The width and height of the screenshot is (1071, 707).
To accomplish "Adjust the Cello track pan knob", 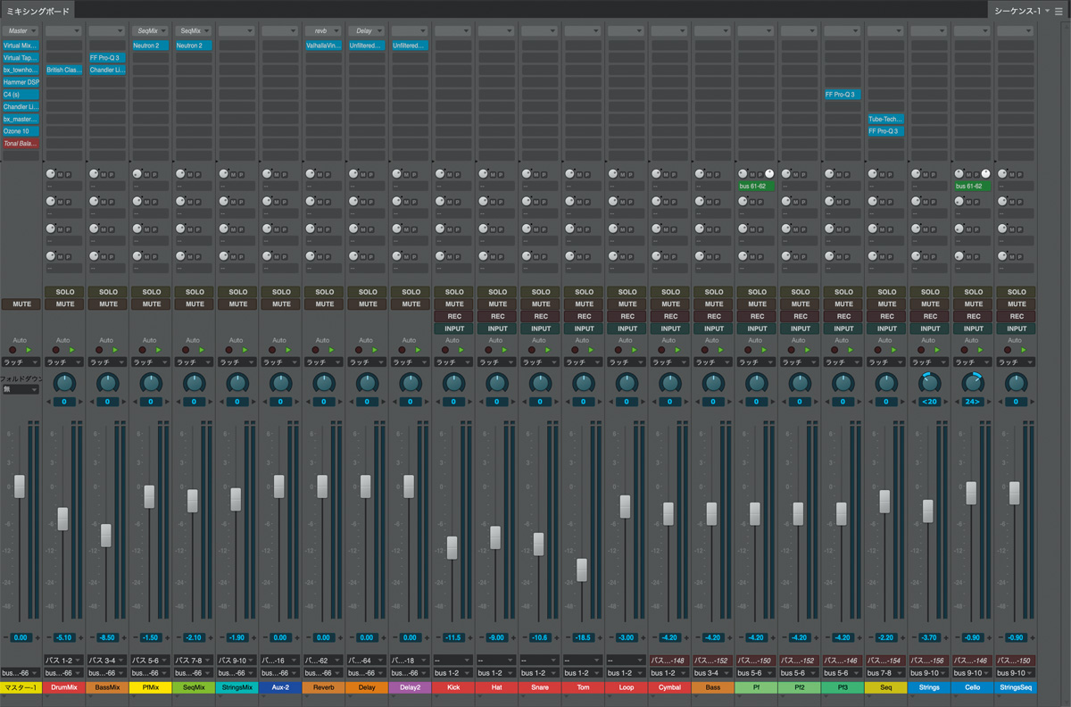I will pyautogui.click(x=973, y=382).
